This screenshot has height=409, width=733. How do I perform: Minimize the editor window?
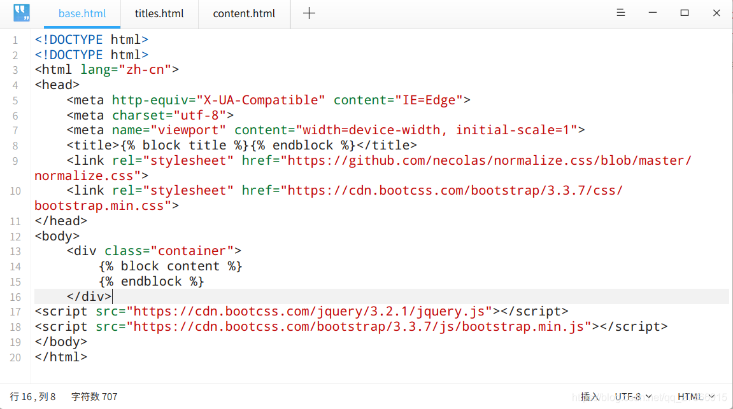pyautogui.click(x=653, y=13)
